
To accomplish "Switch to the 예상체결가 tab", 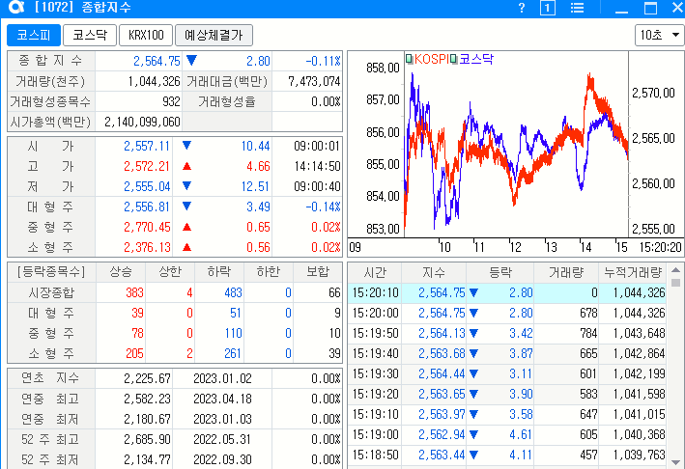I will (x=214, y=35).
